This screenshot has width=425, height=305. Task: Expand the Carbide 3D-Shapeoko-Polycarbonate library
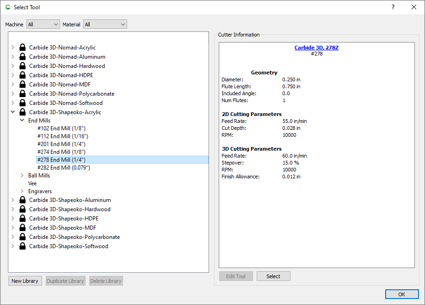pyautogui.click(x=13, y=237)
